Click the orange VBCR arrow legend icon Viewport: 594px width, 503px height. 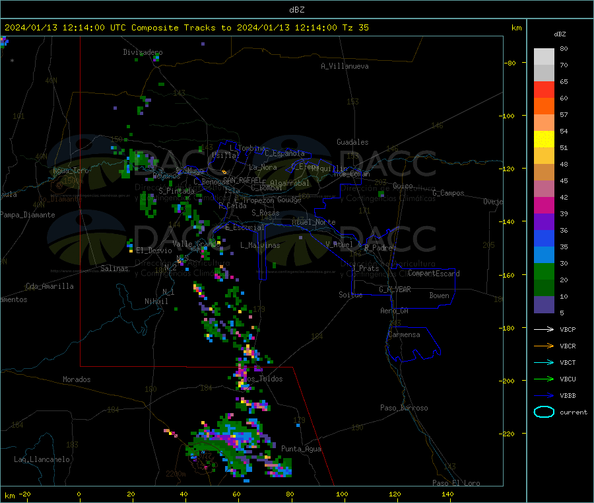click(x=544, y=346)
